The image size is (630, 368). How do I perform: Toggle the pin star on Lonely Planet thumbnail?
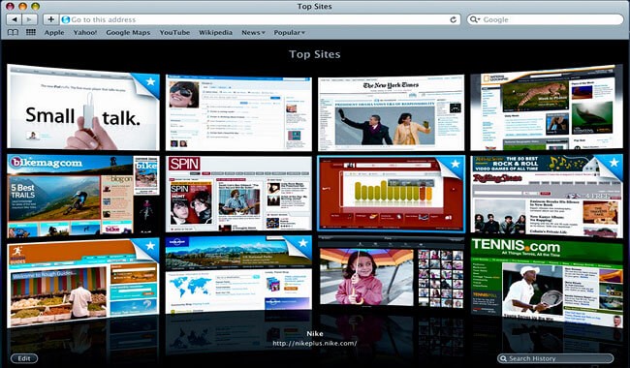(303, 243)
